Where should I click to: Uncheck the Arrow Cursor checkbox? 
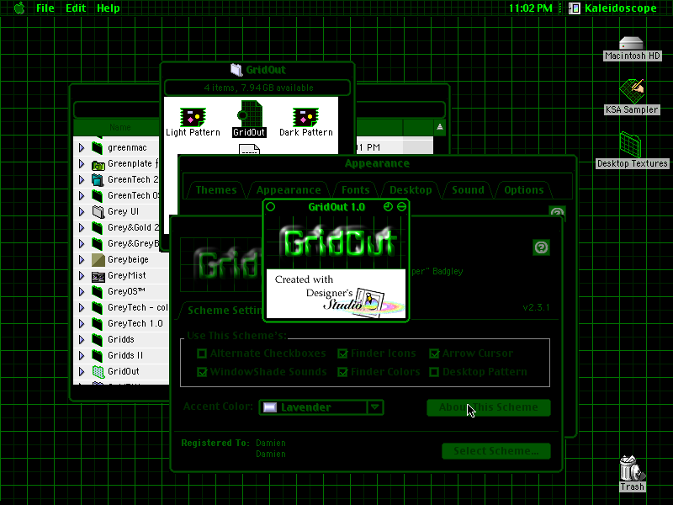434,353
